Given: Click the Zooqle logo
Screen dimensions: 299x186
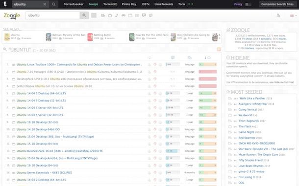Looking at the screenshot, I should click(12, 16).
